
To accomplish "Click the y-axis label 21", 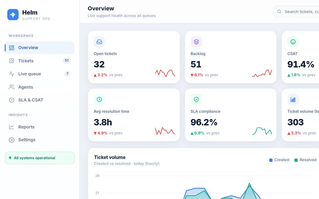I will (98, 193).
